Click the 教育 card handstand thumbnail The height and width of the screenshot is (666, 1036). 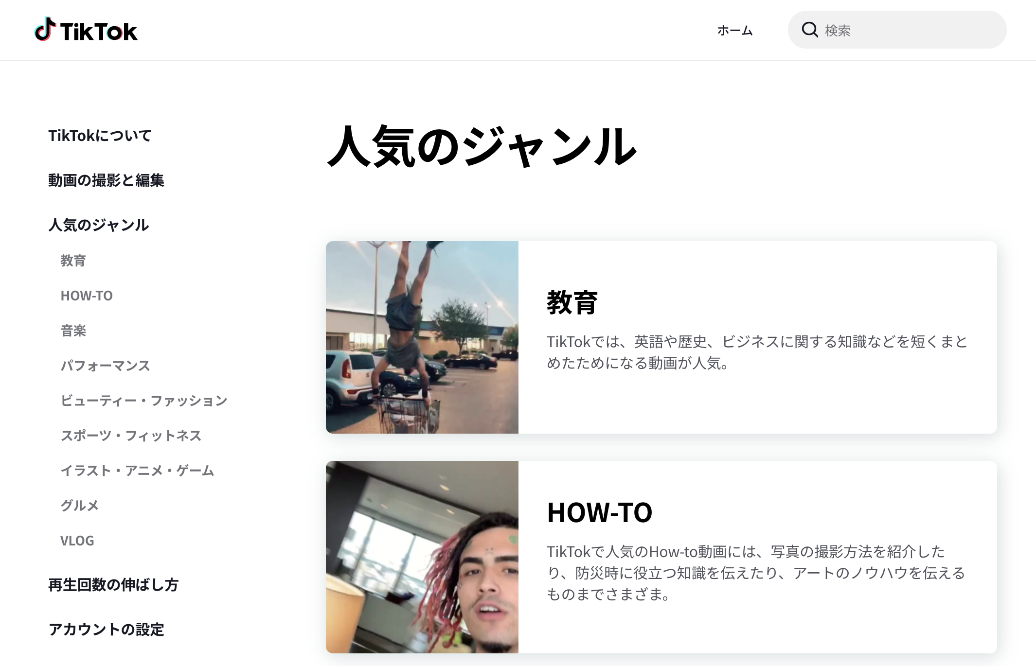point(422,337)
